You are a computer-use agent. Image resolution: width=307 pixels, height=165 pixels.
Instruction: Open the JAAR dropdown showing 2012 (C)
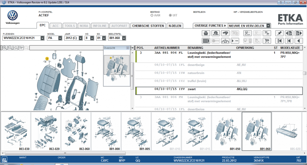80,38
